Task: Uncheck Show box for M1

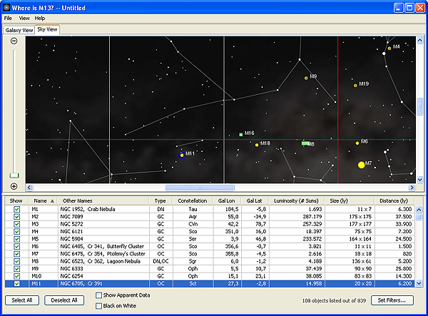Action: [x=17, y=209]
